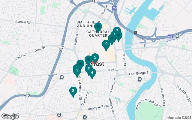Click map pin number 4
Viewport: 192px width, 120px height.
(x=92, y=73)
